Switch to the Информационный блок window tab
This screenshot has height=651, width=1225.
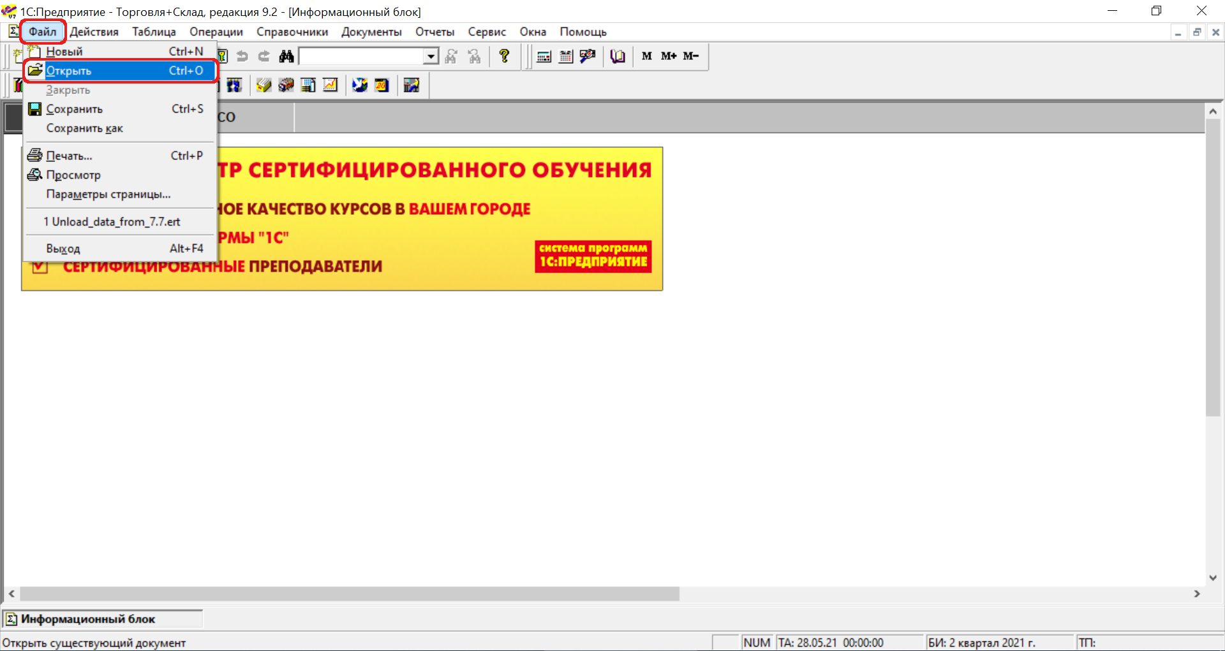pos(102,619)
